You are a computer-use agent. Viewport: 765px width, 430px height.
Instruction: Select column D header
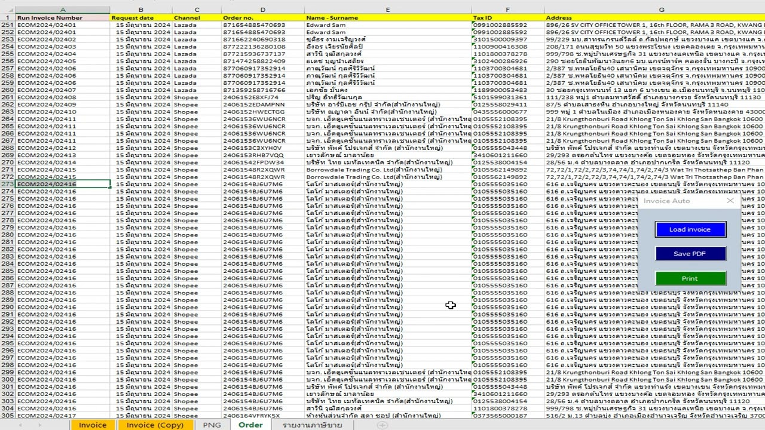point(263,10)
